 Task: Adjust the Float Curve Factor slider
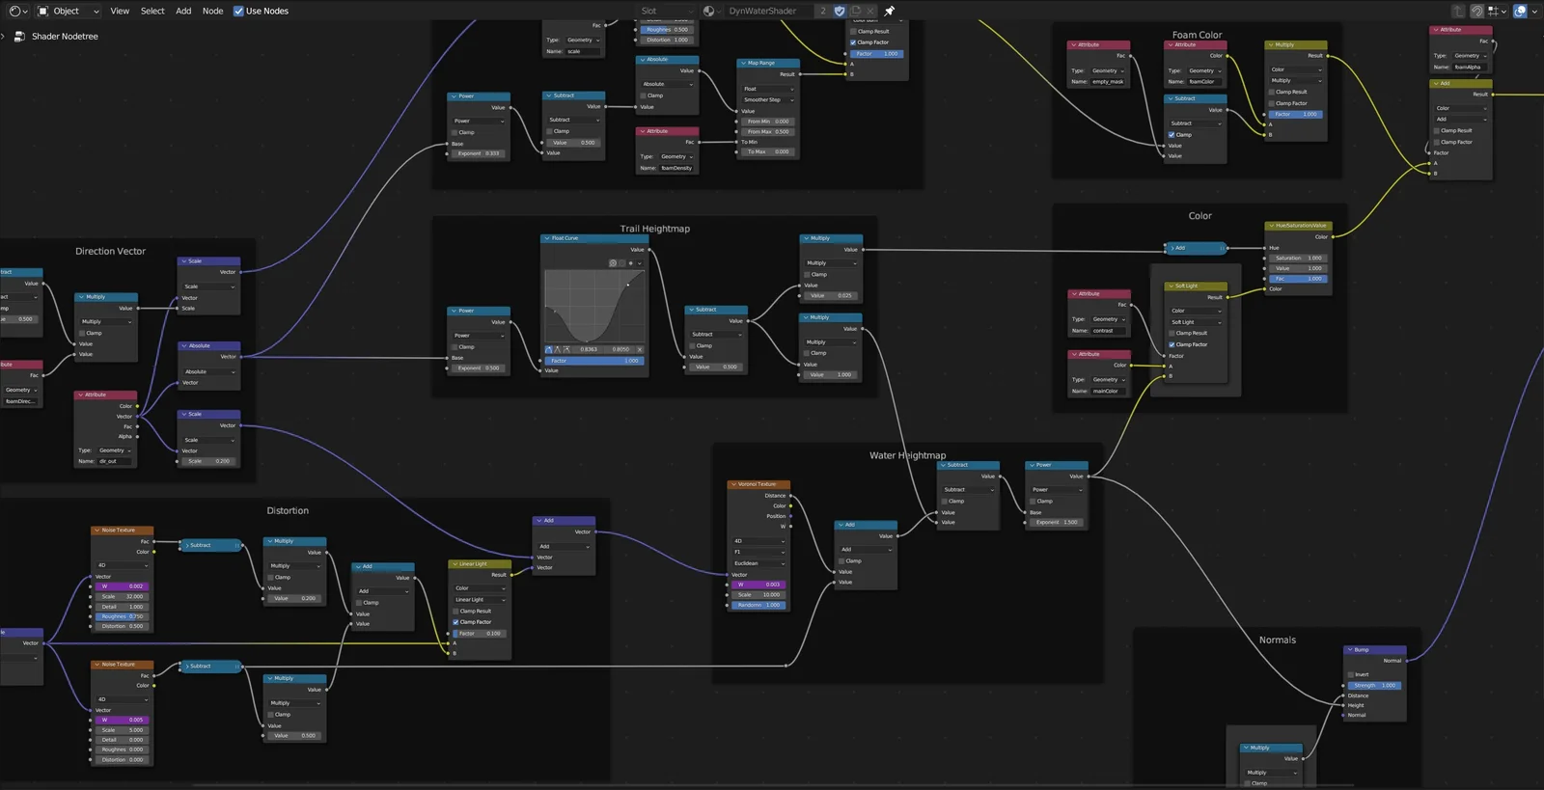593,361
